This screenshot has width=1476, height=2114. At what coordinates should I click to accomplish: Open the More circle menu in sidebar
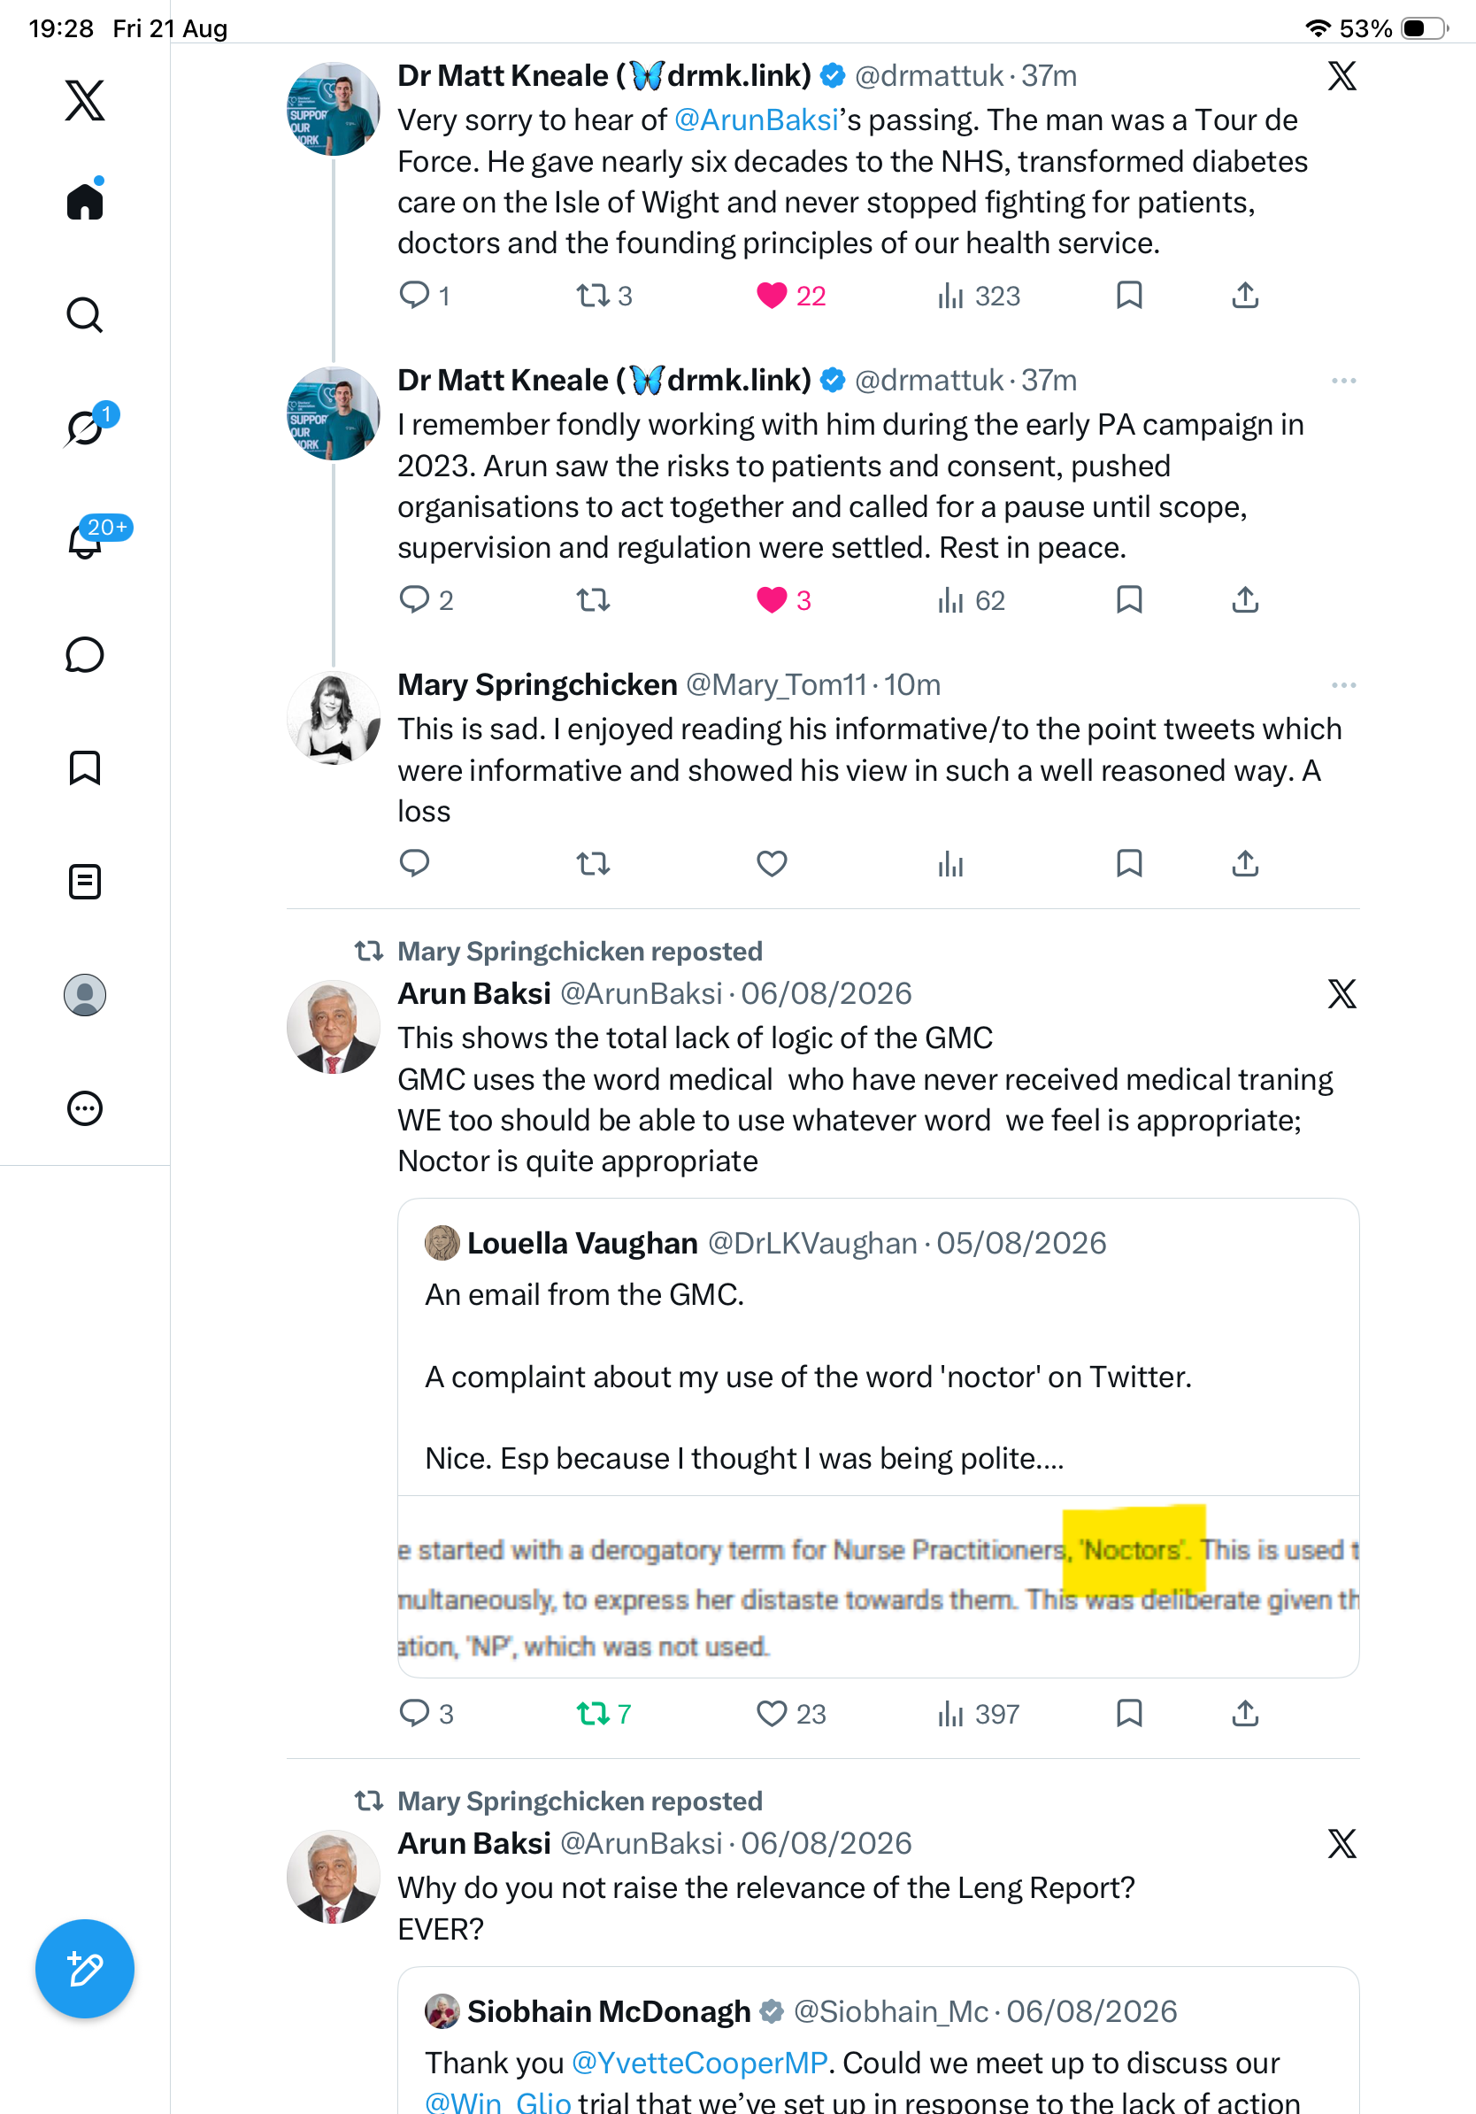[85, 1107]
